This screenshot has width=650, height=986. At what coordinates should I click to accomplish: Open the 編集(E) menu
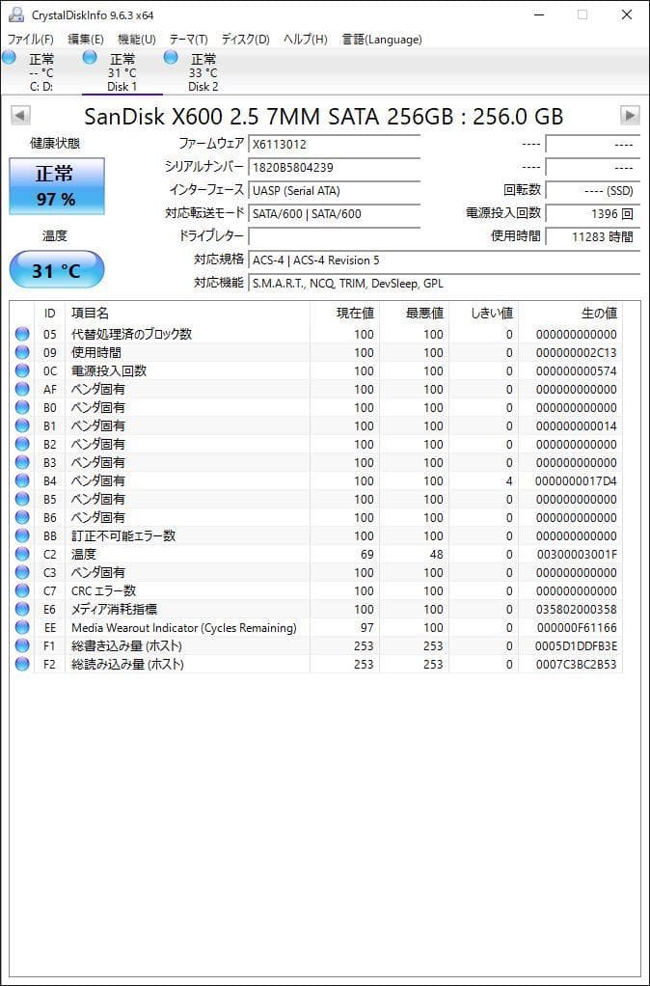click(x=86, y=39)
